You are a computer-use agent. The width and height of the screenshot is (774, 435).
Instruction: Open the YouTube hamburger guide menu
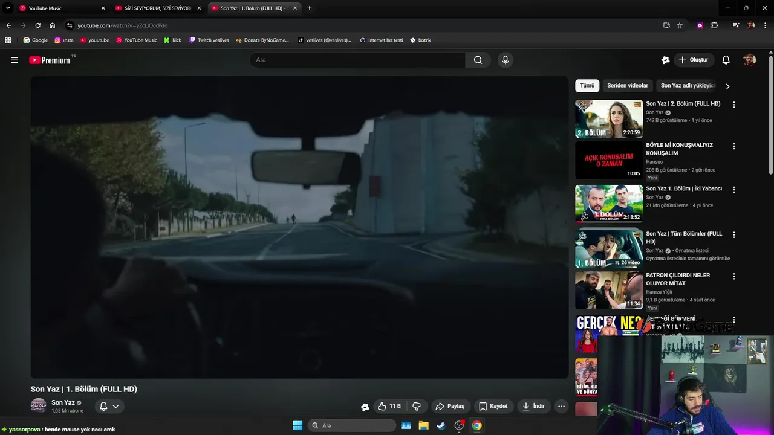tap(15, 60)
